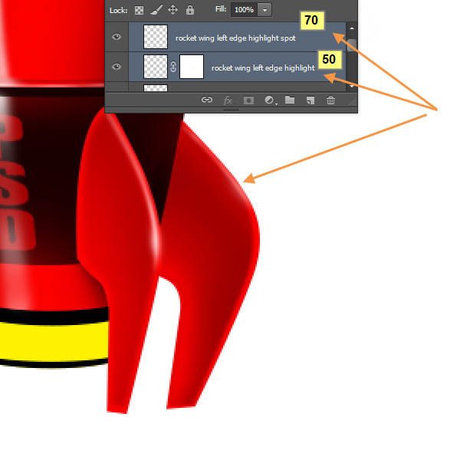The image size is (460, 460).
Task: Select the white layer mask thumbnail
Action: pos(191,67)
